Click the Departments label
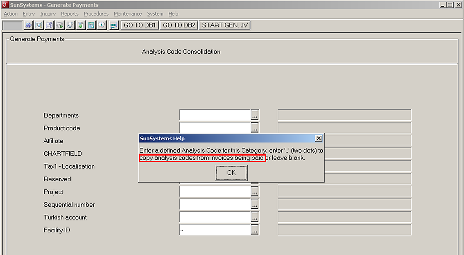This screenshot has height=255, width=464. (61, 115)
